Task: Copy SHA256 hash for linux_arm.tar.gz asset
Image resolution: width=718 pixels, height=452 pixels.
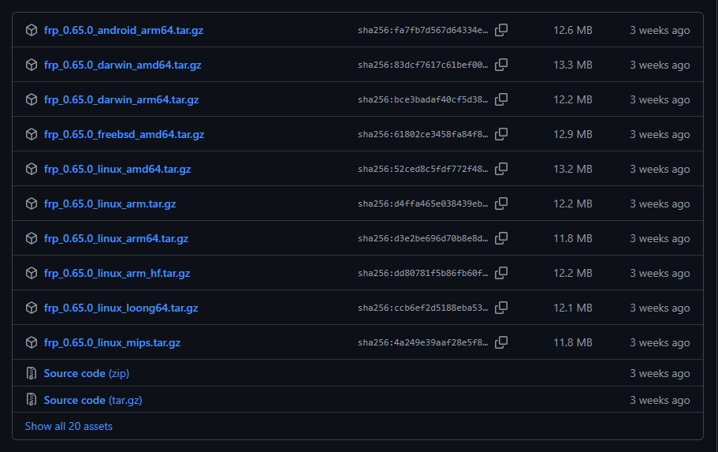Action: 501,204
